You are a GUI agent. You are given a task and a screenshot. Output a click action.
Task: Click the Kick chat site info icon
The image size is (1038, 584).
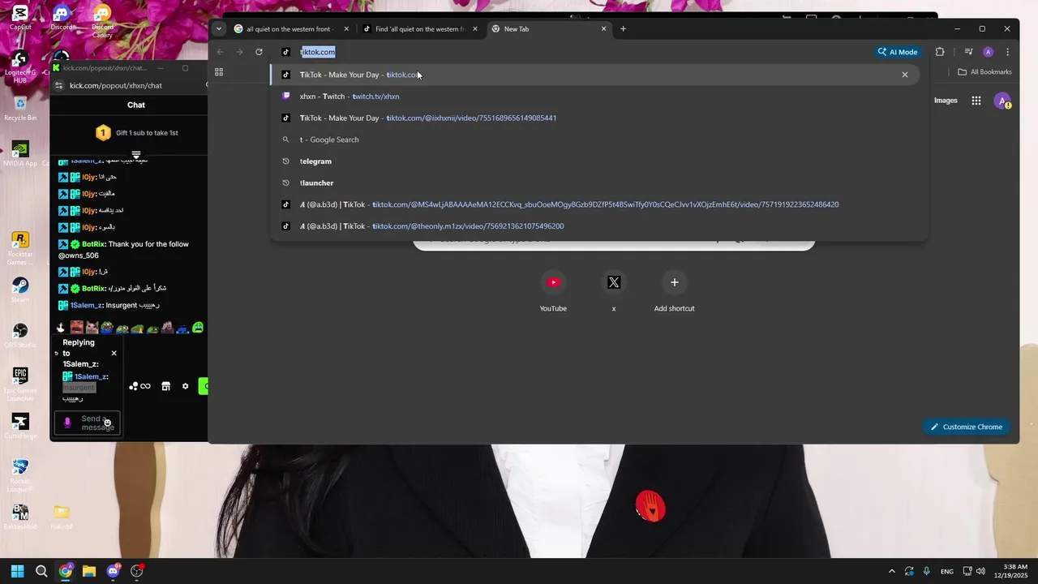(58, 85)
